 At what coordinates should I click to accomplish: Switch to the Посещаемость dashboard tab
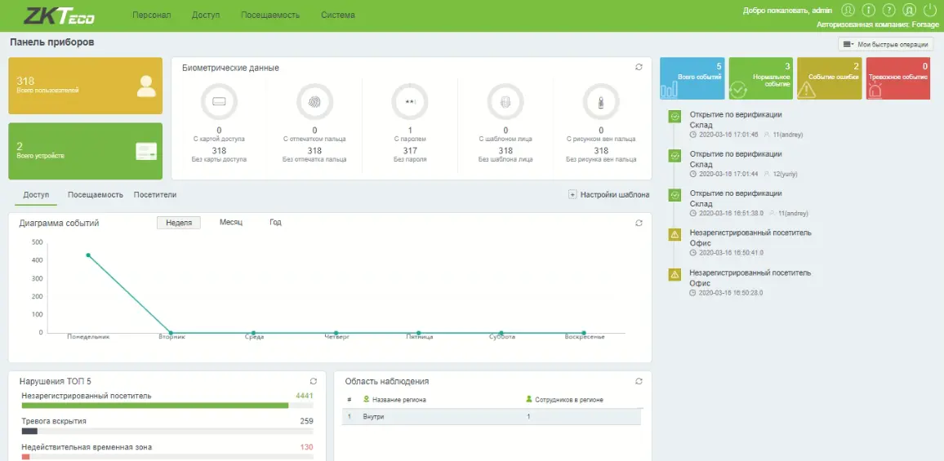95,195
